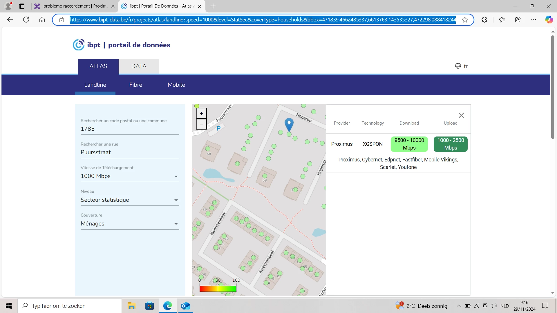Click the 8500 - 10000 Mbps download badge
Screen dimensions: 557x313
[x=409, y=144]
